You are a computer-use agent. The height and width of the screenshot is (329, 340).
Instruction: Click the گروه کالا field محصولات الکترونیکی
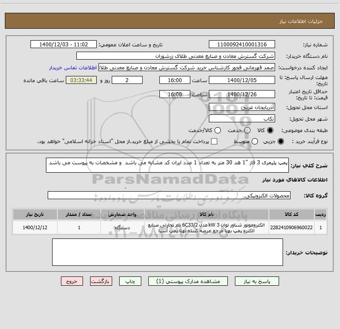click(x=169, y=195)
